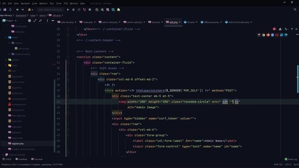The height and width of the screenshot is (168, 299).
Task: Click the Search Everywhere magnifier icon
Action: [x=295, y=10]
